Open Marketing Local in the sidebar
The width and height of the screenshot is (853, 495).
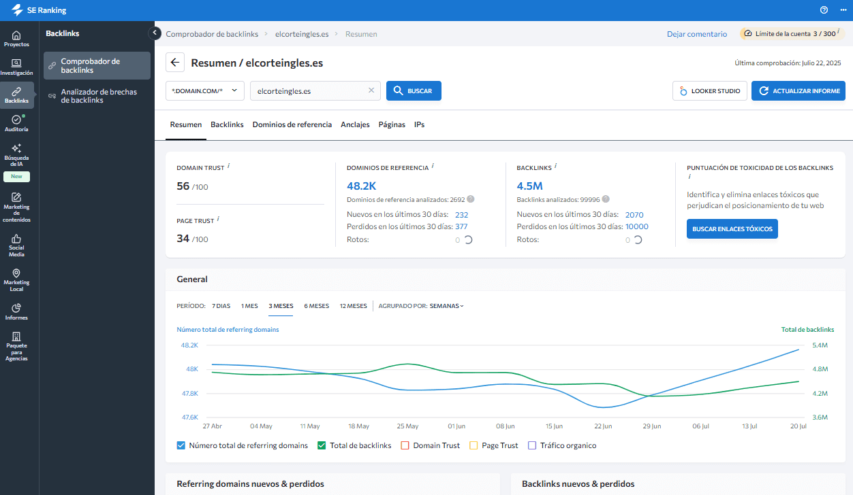[16, 280]
